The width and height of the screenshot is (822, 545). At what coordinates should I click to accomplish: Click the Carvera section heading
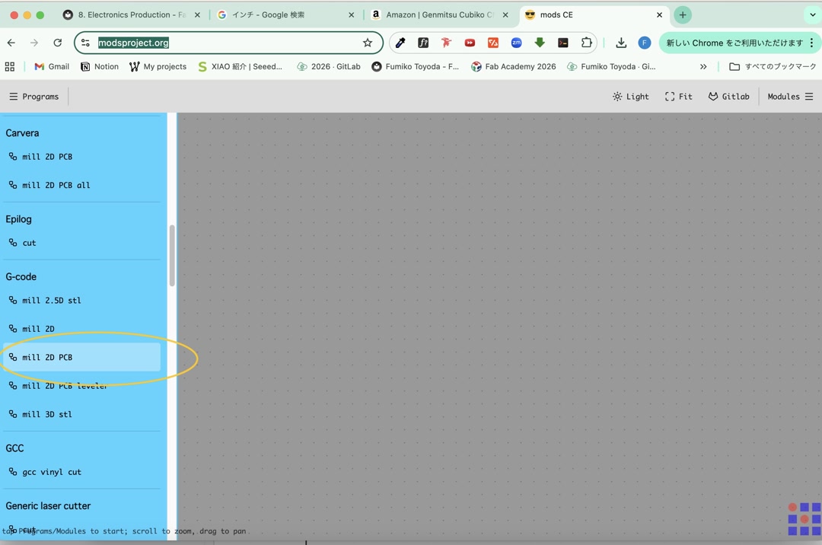click(22, 133)
